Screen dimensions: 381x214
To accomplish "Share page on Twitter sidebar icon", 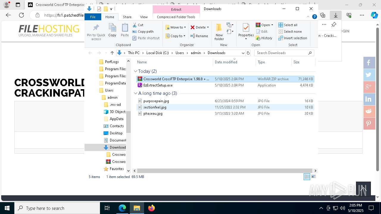I will click(368, 75).
